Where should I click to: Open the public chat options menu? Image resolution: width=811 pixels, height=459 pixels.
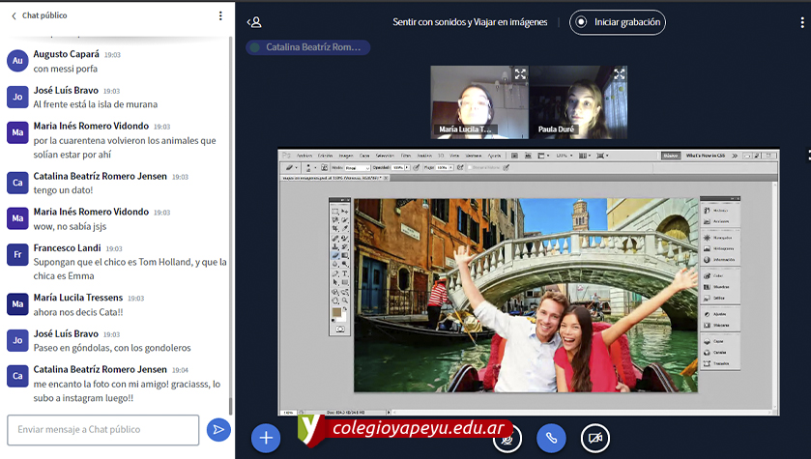(220, 16)
